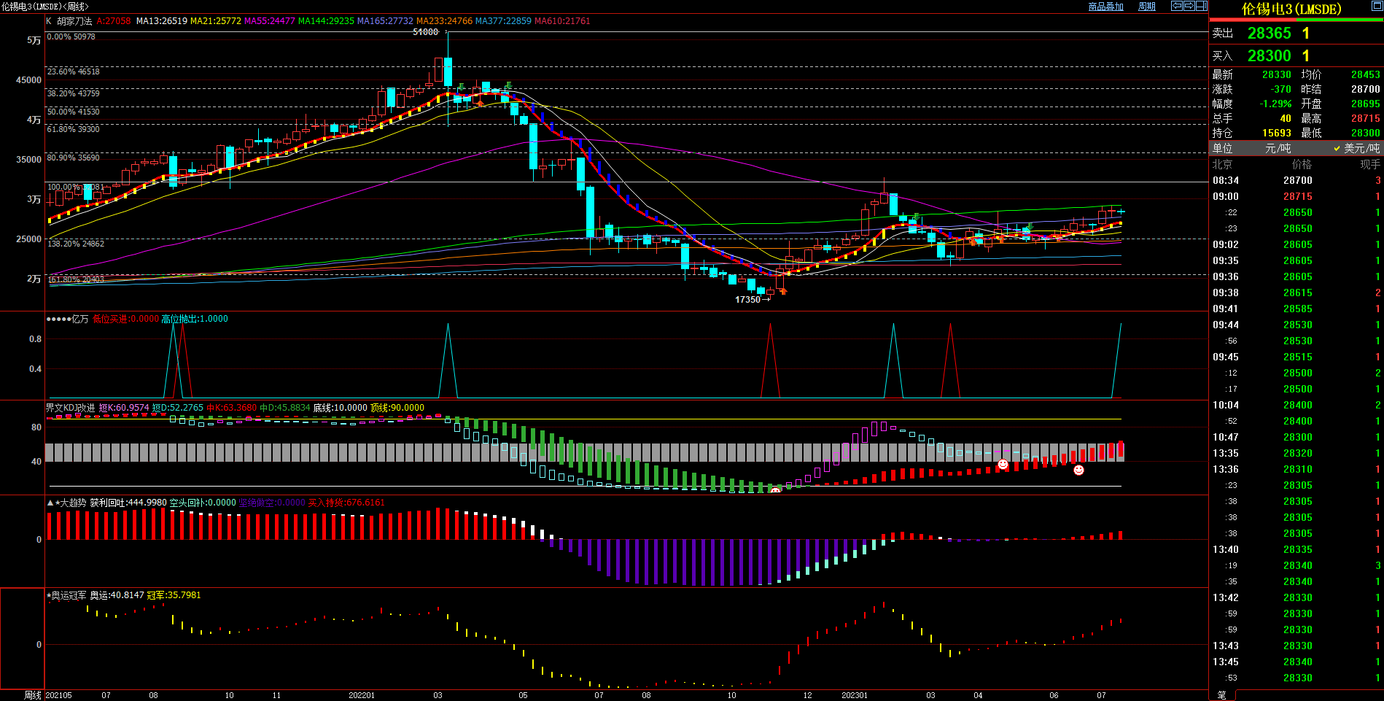This screenshot has height=701, width=1384.
Task: Click the 界文KD改进 indicator title
Action: [70, 408]
